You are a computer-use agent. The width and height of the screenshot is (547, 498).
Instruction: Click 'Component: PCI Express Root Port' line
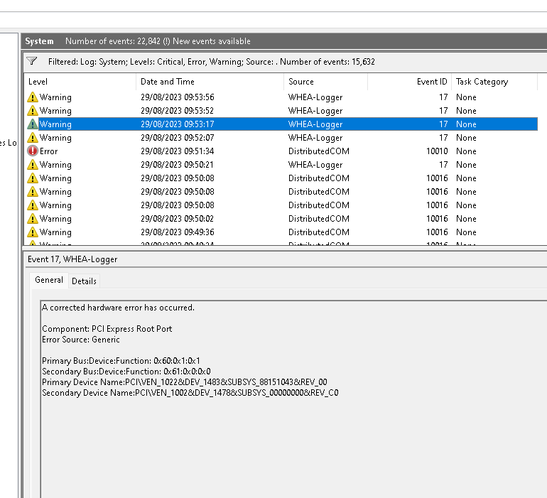click(107, 329)
